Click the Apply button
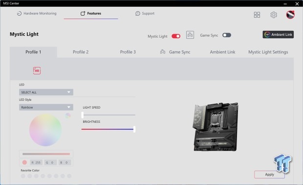Viewport: 303px width, 185px height. click(269, 175)
